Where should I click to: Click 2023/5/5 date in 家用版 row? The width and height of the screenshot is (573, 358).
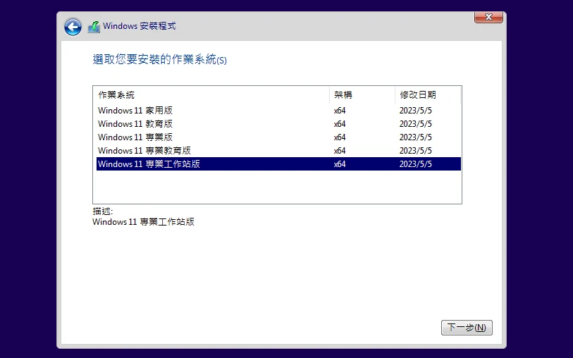[416, 111]
